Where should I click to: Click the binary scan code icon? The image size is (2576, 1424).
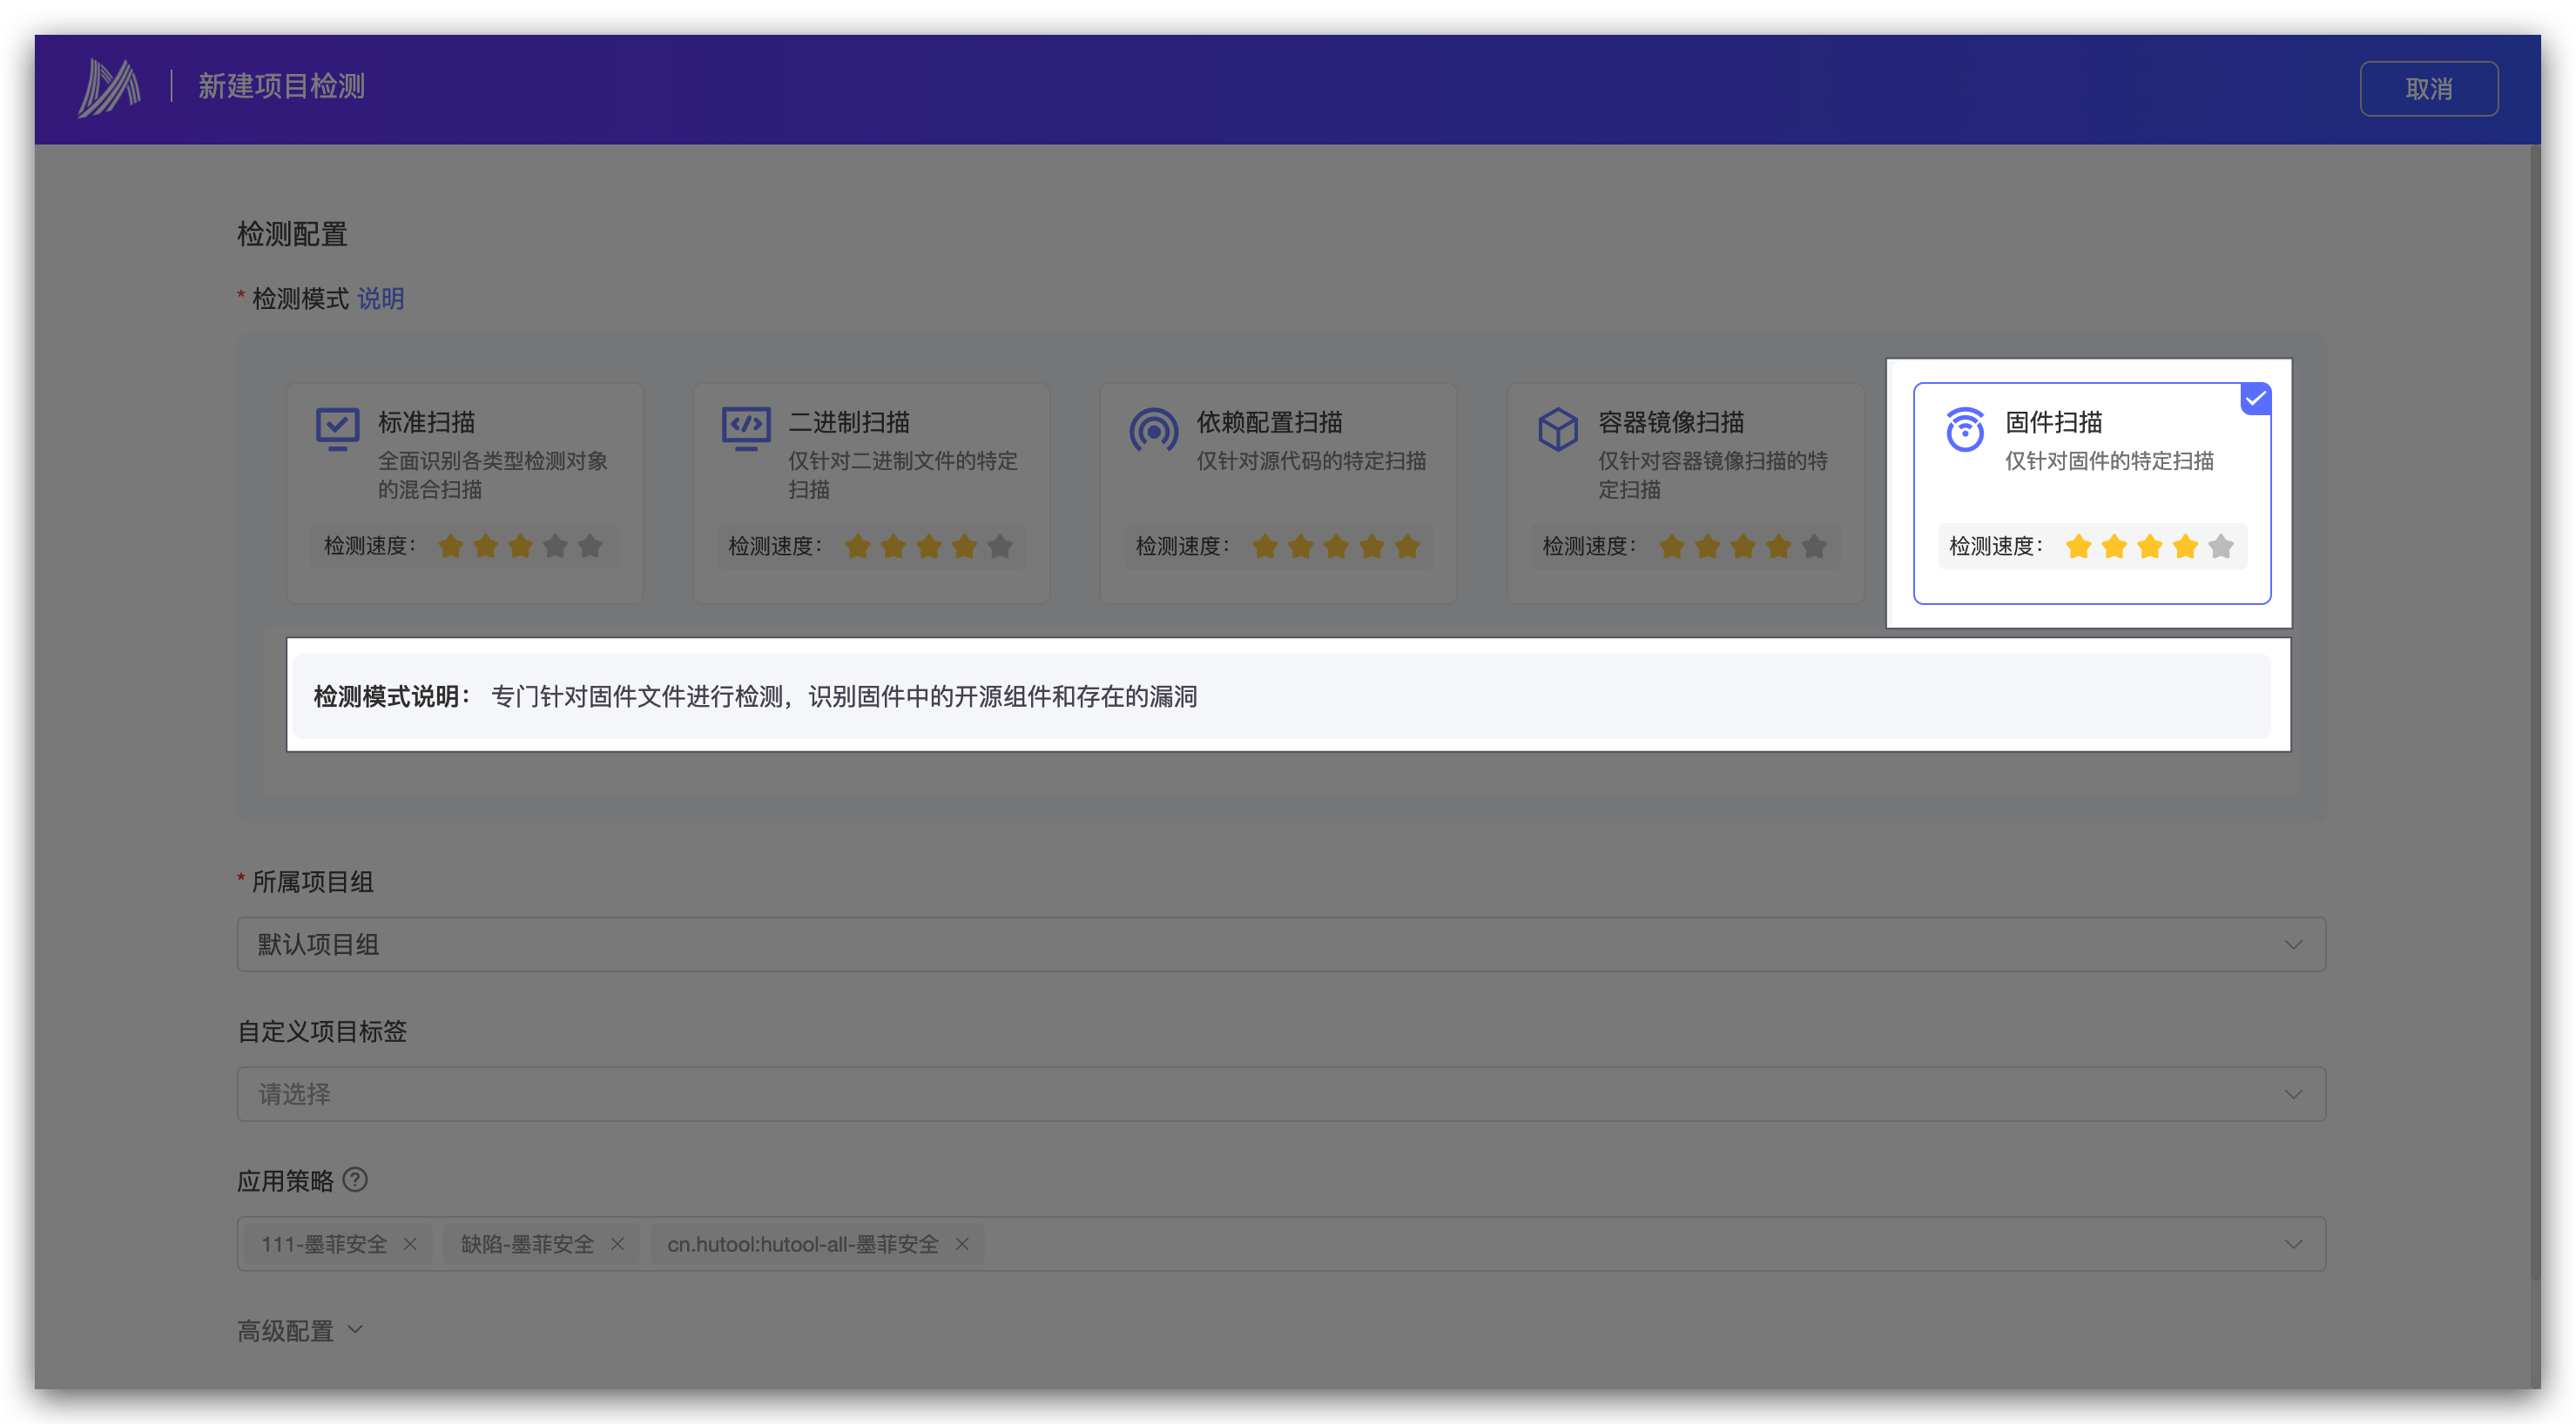pyautogui.click(x=746, y=429)
